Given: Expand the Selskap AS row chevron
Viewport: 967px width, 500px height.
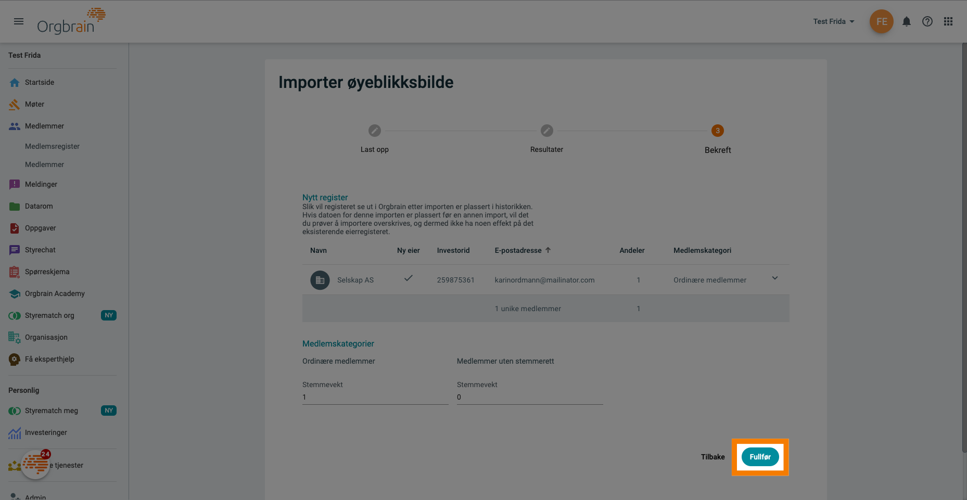Looking at the screenshot, I should click(775, 278).
